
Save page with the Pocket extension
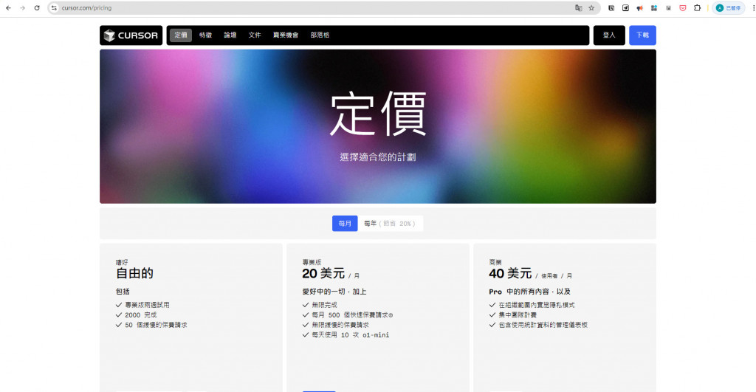click(683, 7)
